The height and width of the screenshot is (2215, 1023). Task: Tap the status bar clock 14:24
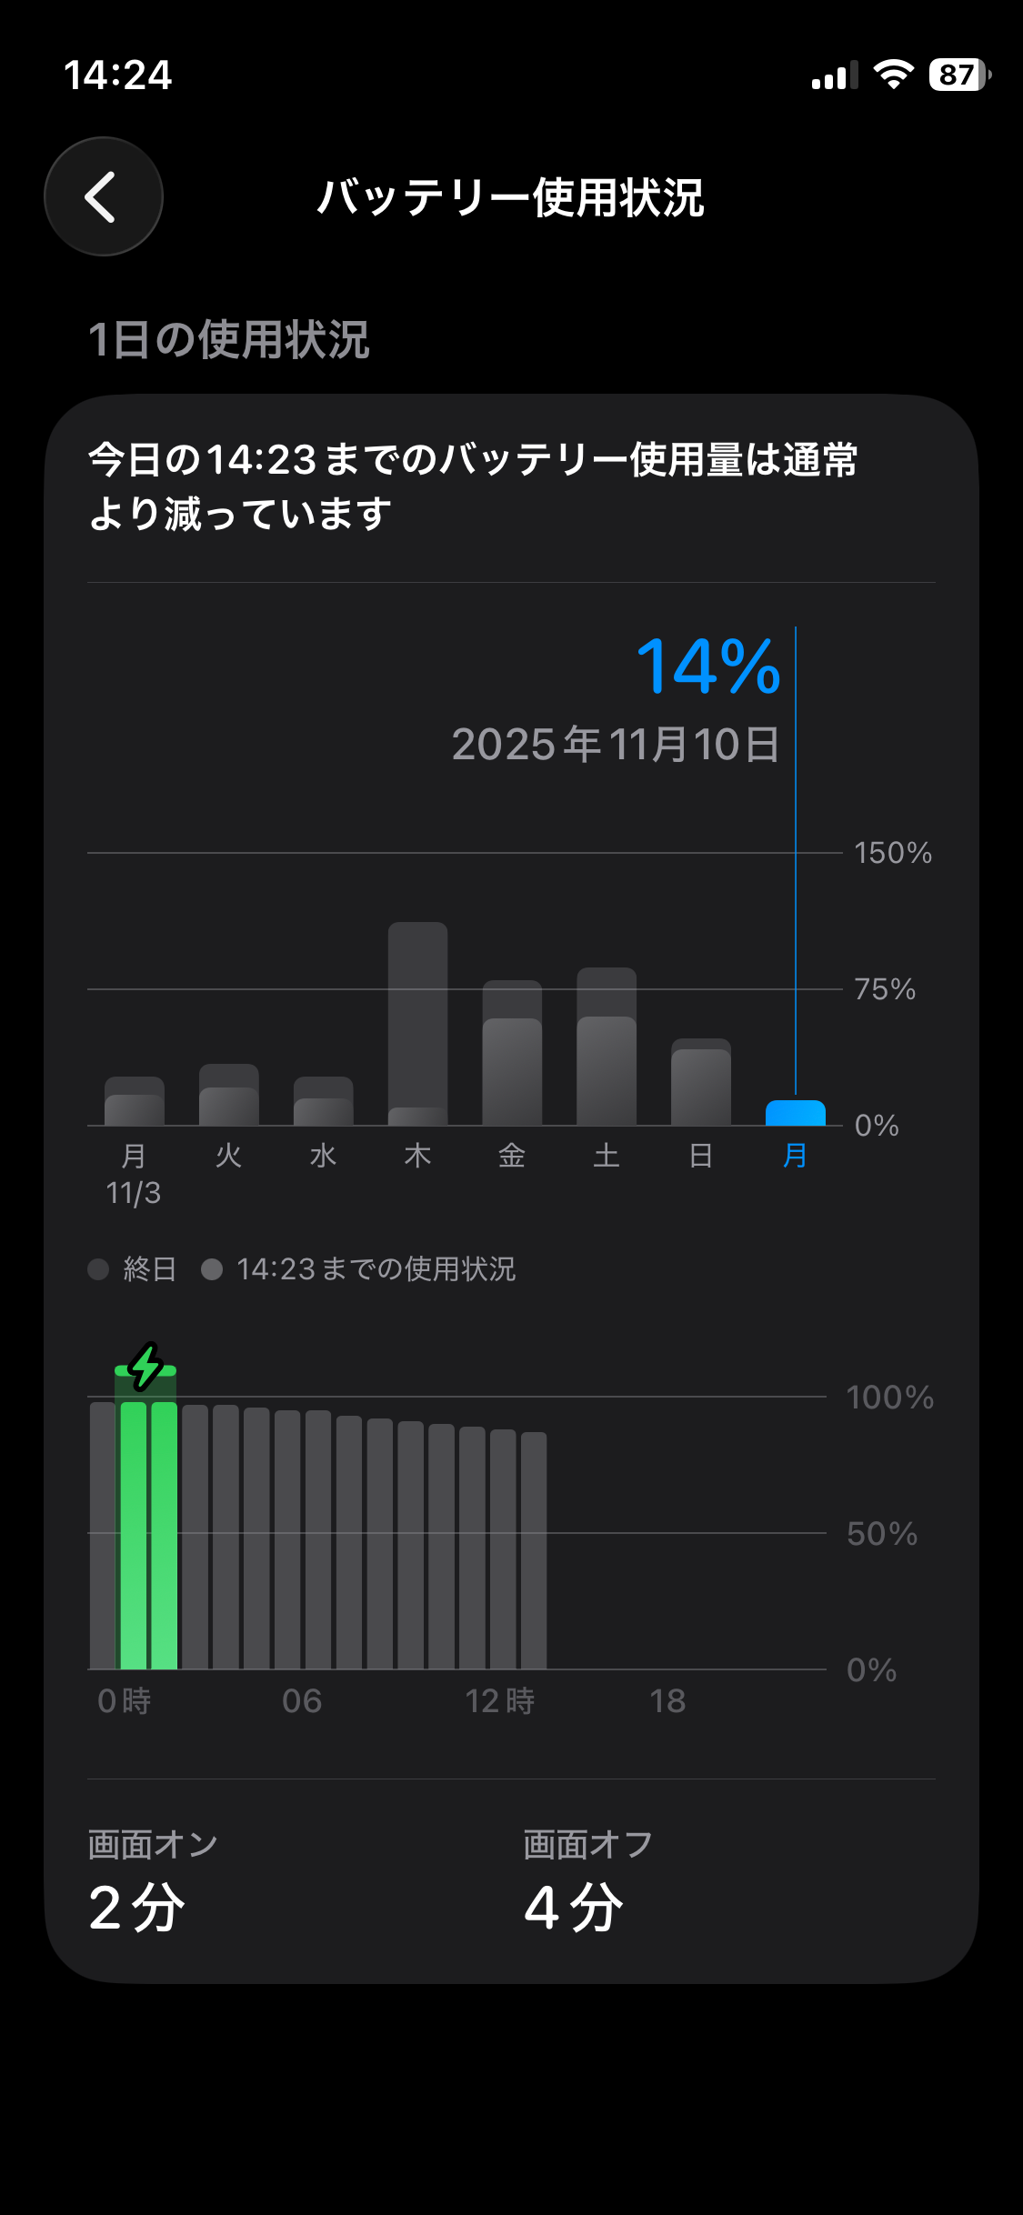117,75
